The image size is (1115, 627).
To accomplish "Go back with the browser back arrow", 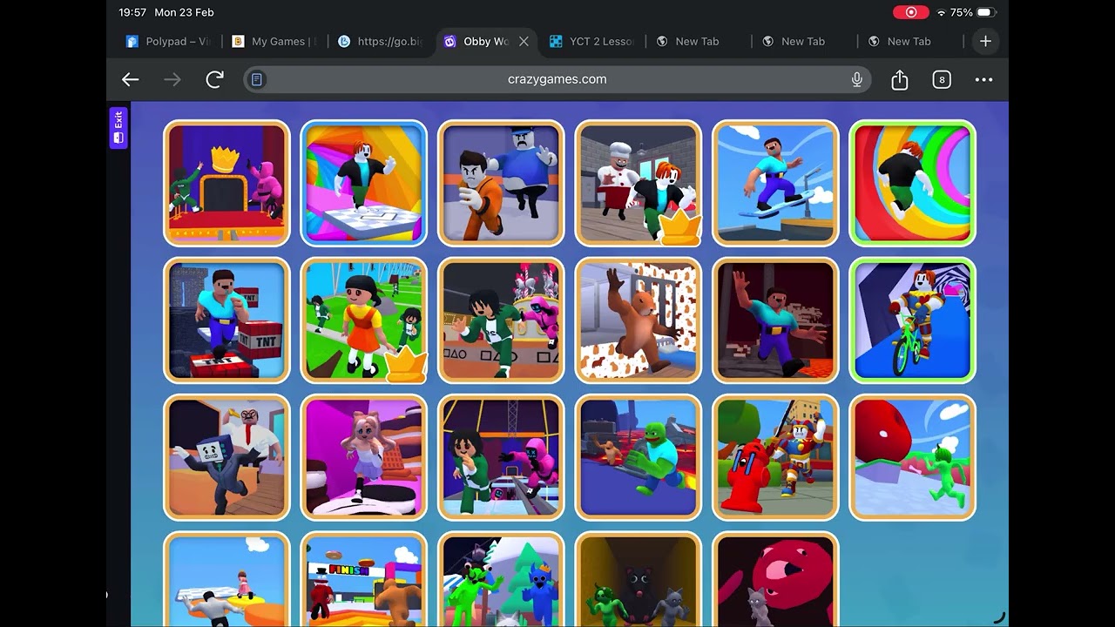I will 131,79.
